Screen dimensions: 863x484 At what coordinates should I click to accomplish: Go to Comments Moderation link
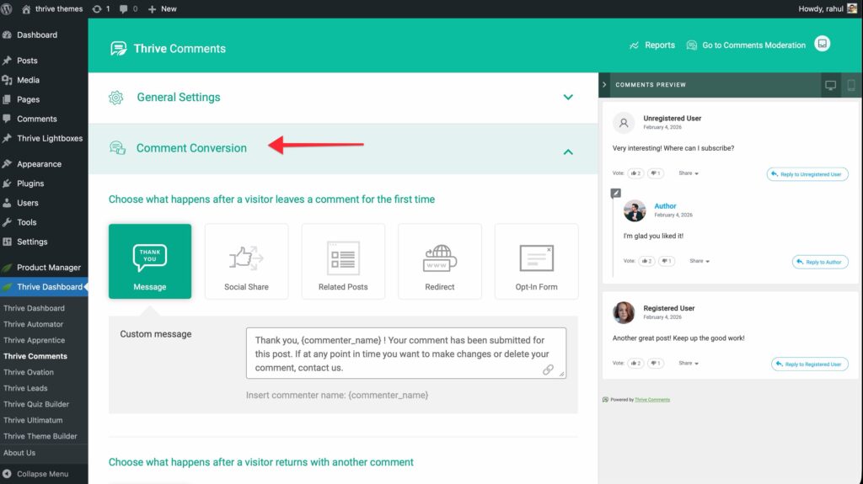point(753,45)
